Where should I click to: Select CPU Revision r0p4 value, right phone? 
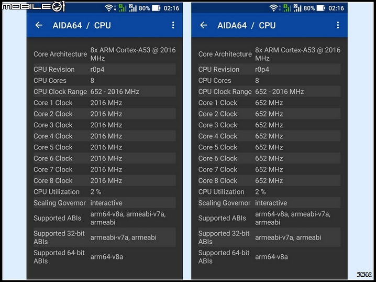262,70
